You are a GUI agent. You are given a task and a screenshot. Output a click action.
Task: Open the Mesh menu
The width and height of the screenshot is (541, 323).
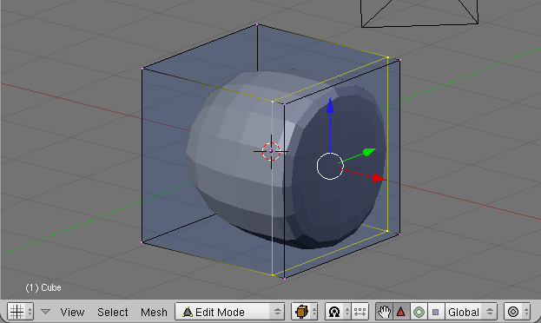point(154,312)
